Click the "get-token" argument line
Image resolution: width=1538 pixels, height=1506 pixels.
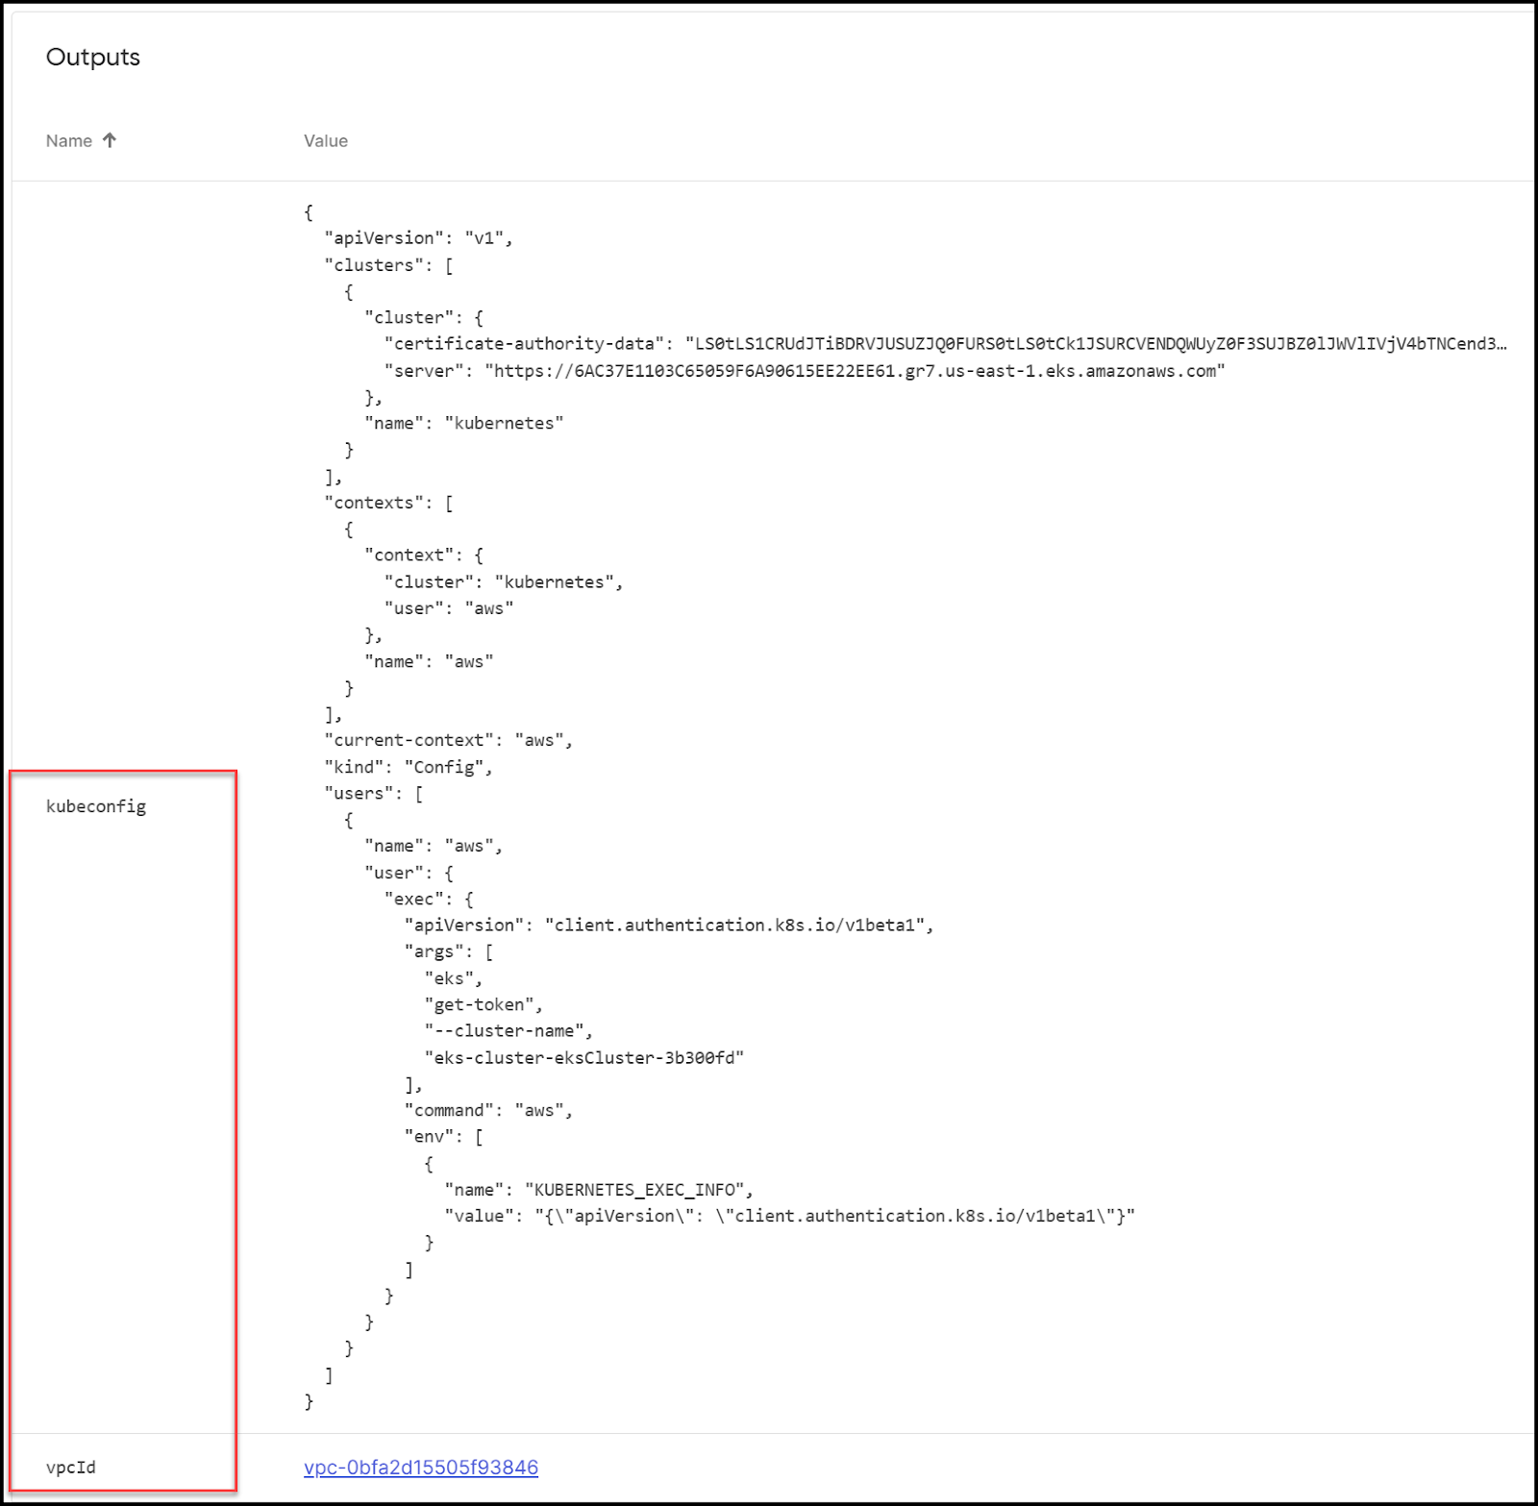[x=484, y=1005]
